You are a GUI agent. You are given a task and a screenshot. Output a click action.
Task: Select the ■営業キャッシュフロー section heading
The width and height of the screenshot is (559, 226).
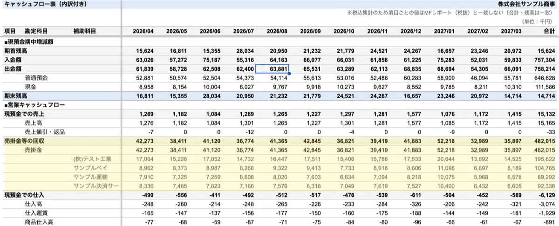34,105
